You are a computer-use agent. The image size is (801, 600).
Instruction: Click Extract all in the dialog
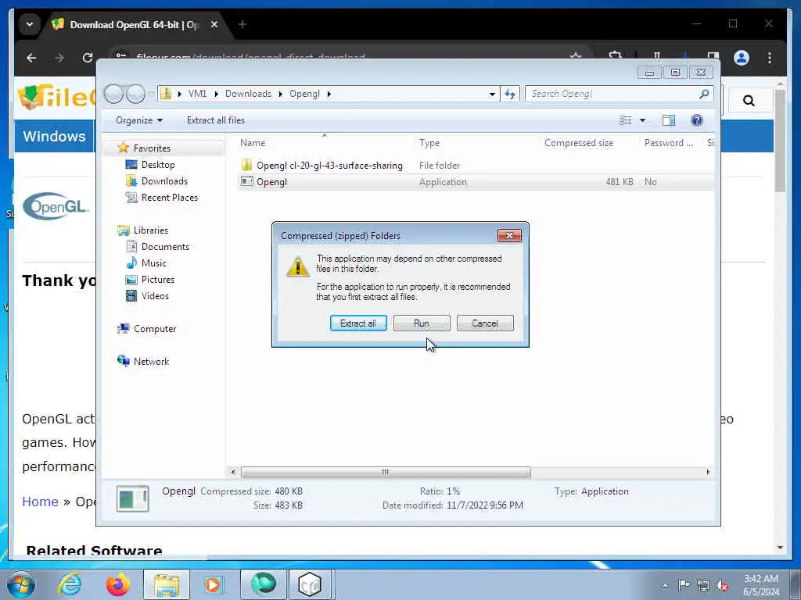tap(358, 323)
